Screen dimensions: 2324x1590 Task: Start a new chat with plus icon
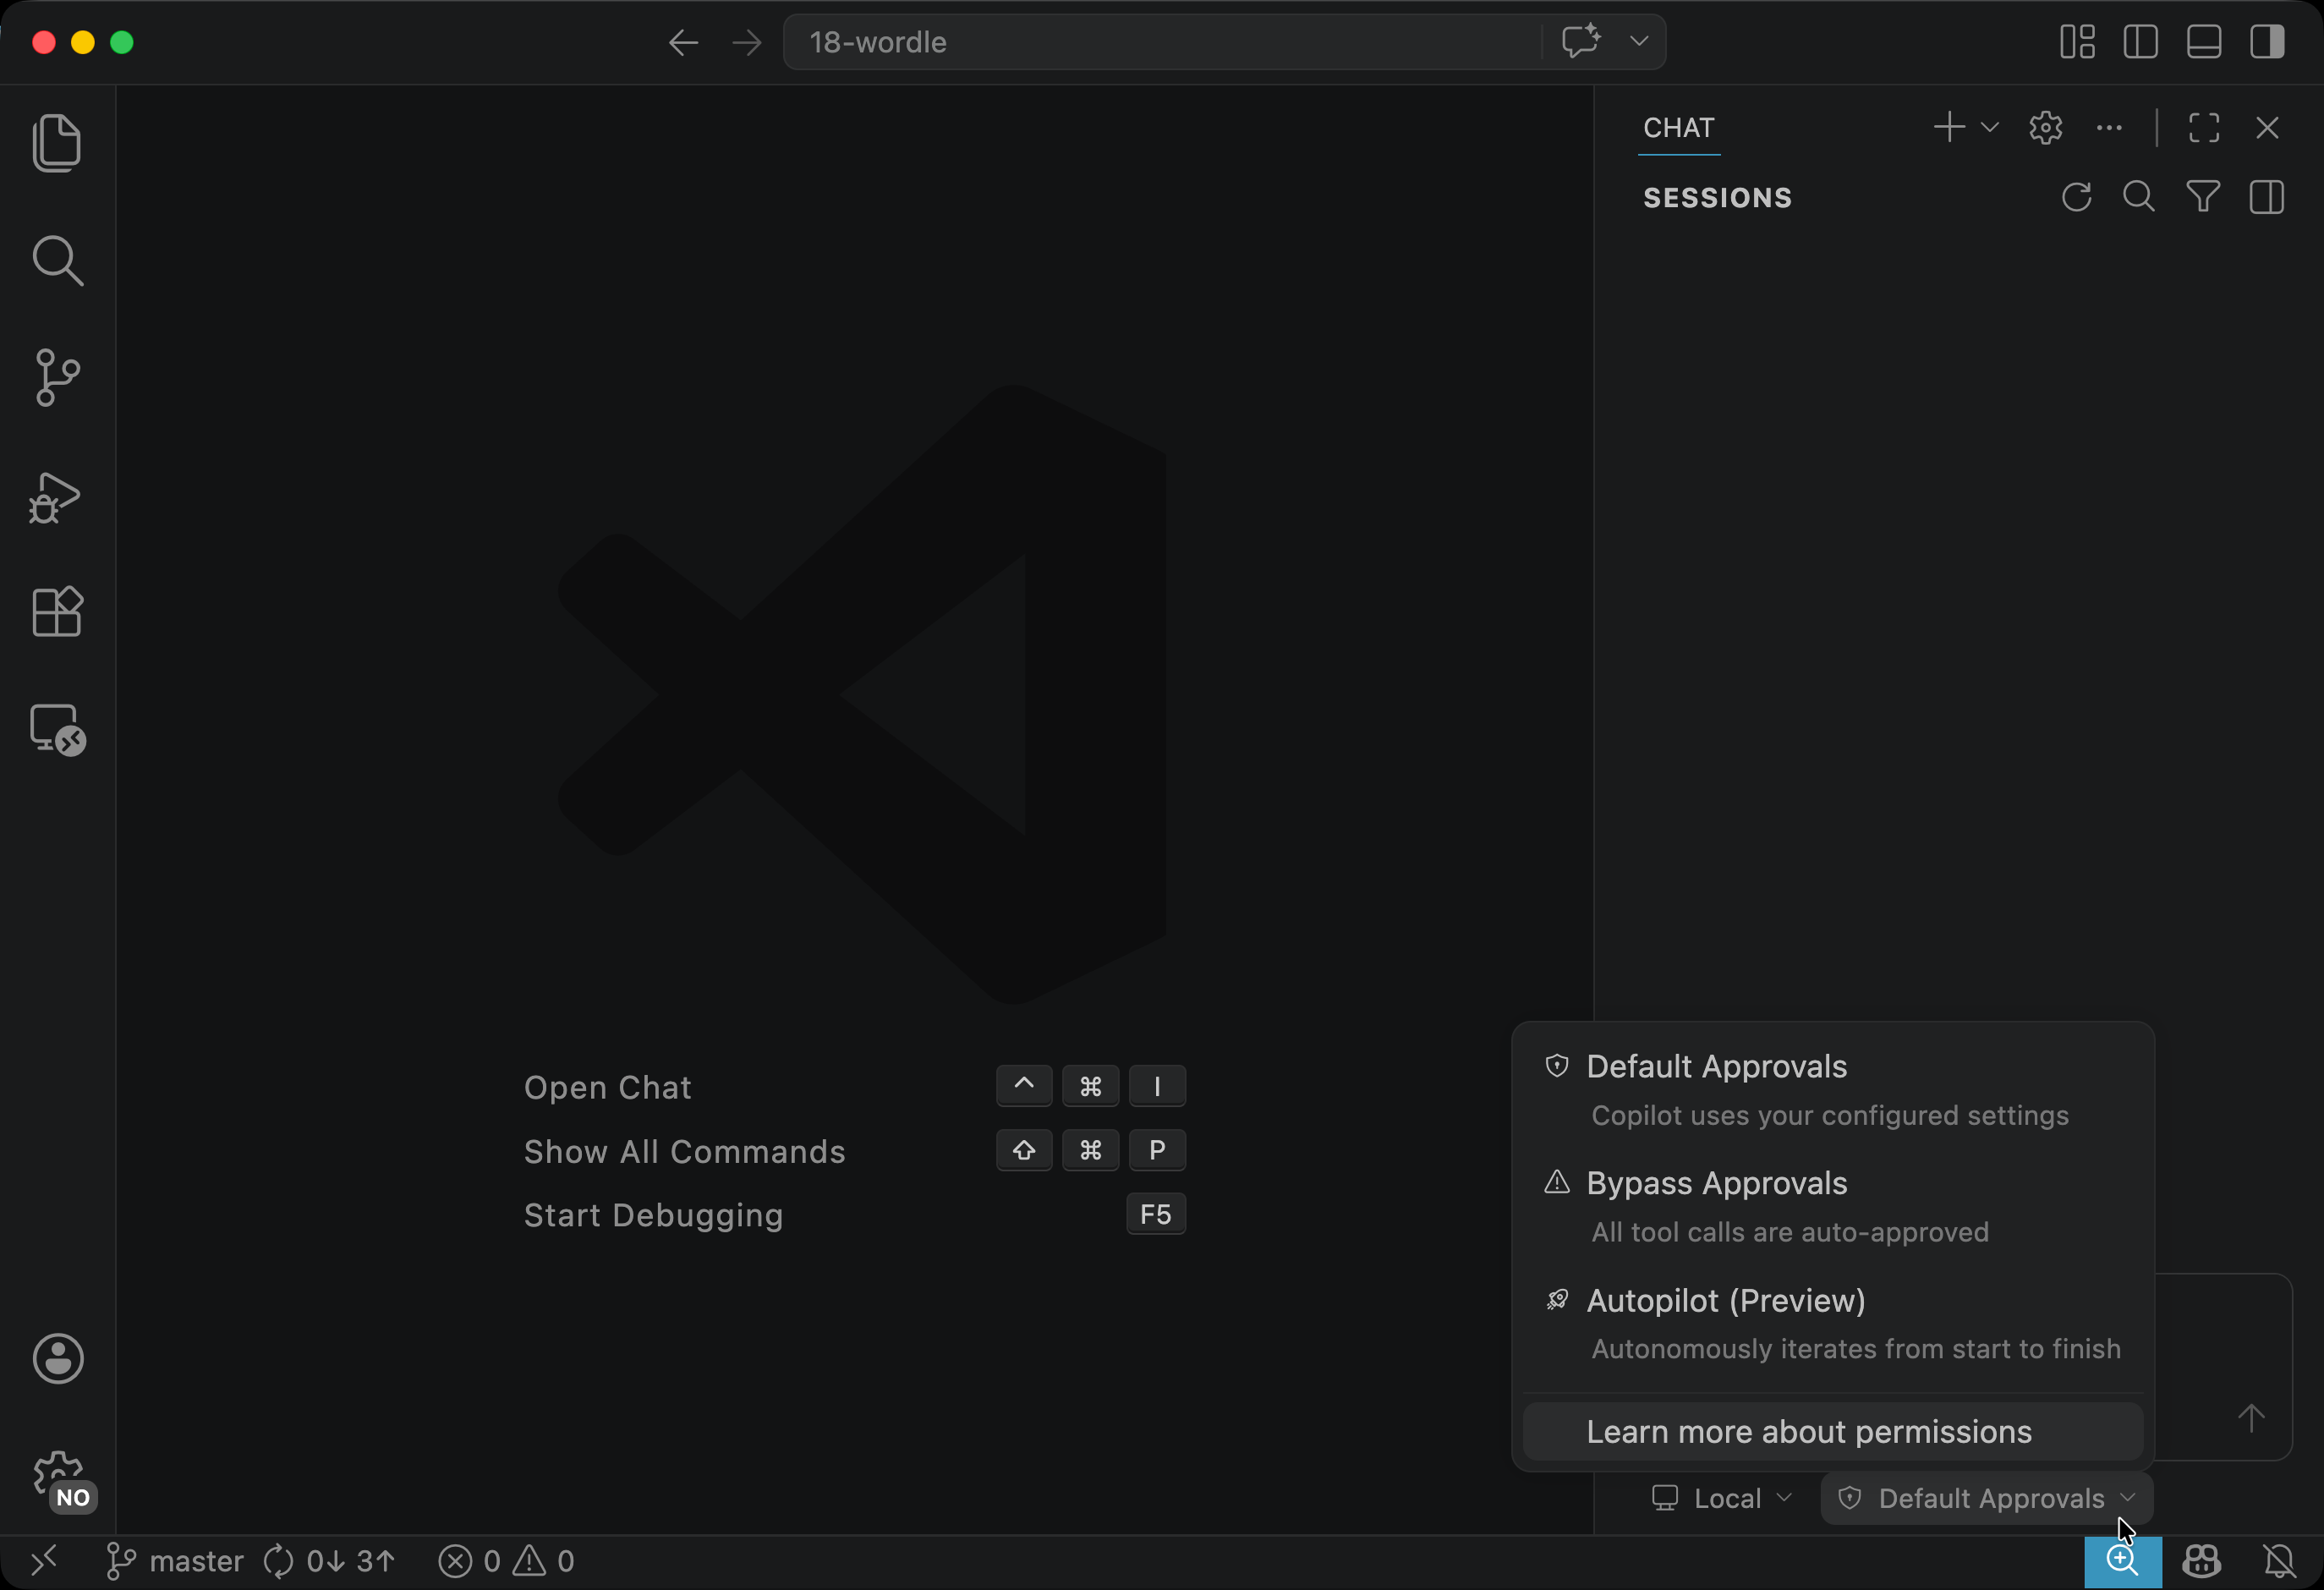tap(1949, 127)
